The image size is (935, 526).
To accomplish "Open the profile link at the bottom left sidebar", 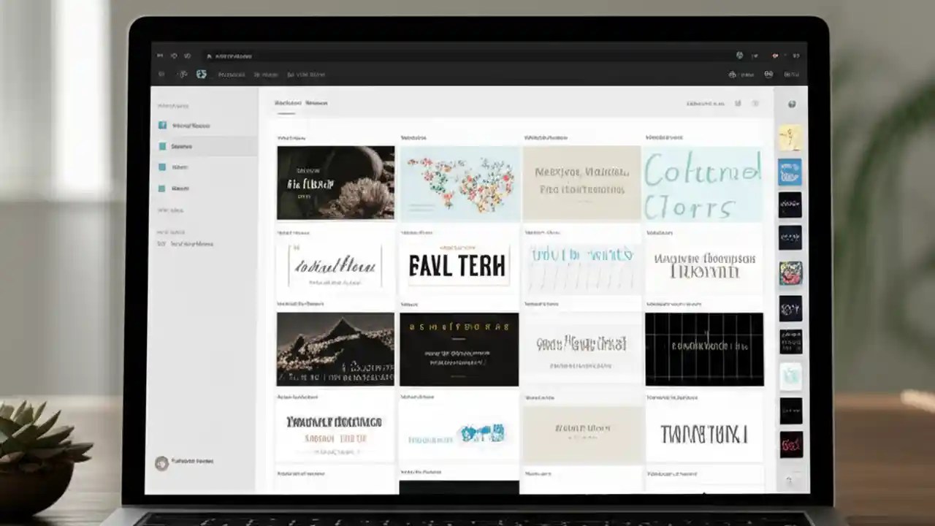I will click(183, 462).
